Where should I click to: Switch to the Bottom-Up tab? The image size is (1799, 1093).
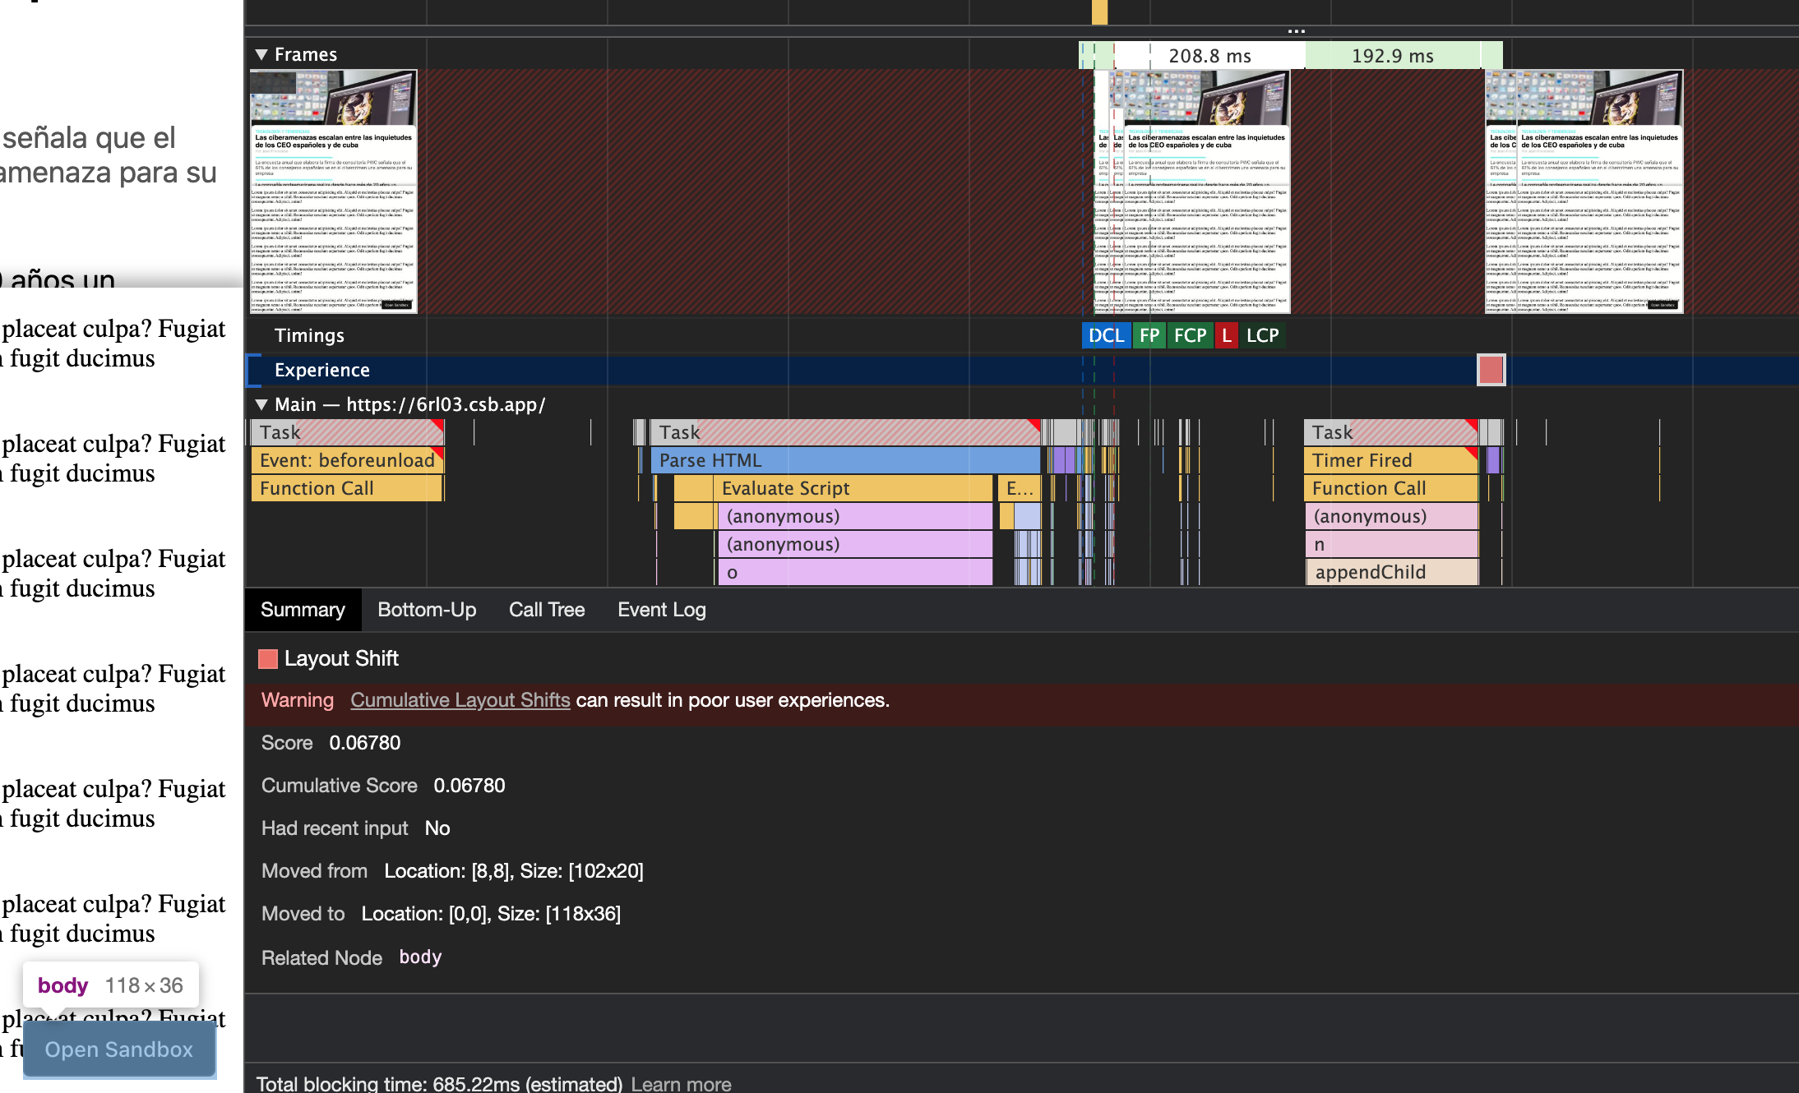tap(426, 610)
